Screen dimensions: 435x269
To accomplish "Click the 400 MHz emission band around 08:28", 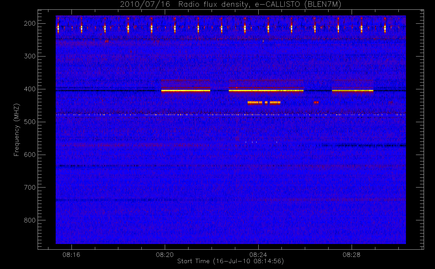I will tap(353, 91).
